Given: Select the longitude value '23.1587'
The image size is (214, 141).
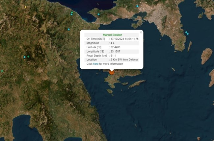Looking at the screenshot, I should click(x=115, y=52).
